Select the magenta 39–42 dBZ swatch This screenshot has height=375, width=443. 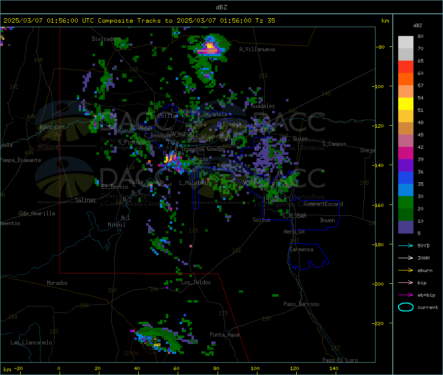coord(406,153)
